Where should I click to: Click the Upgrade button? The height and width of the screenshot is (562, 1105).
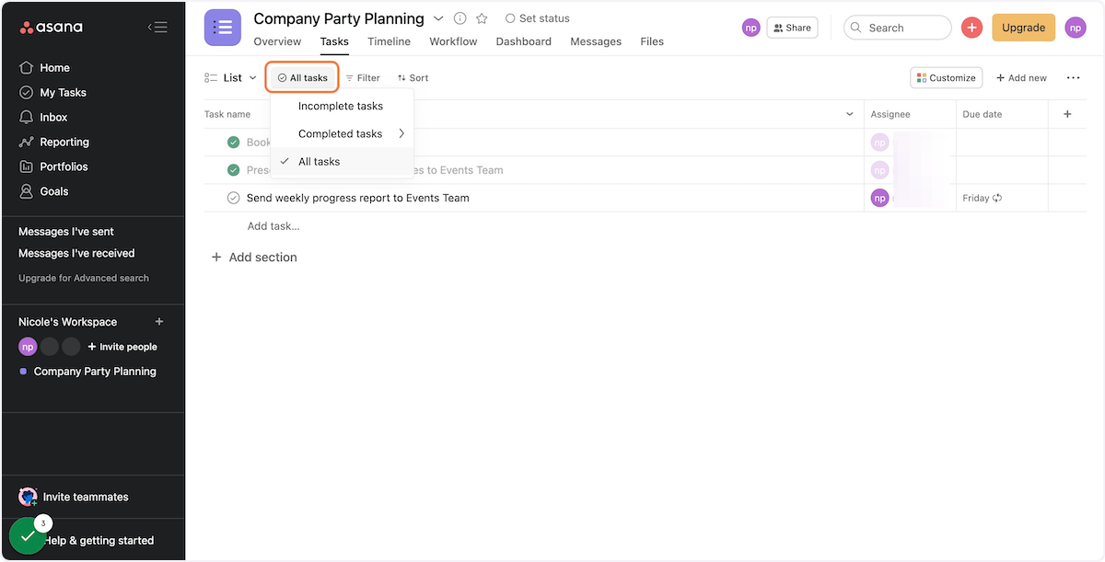coord(1023,28)
